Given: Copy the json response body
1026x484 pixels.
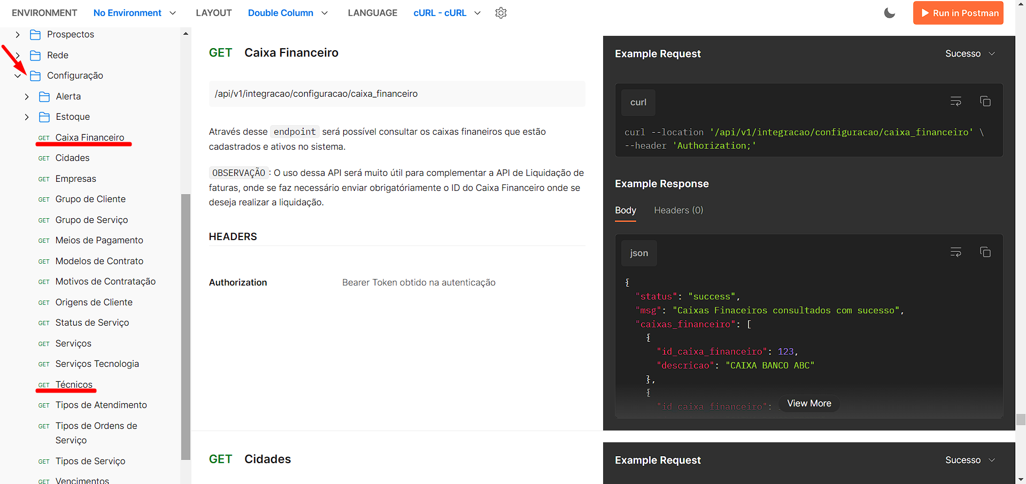Looking at the screenshot, I should [985, 252].
